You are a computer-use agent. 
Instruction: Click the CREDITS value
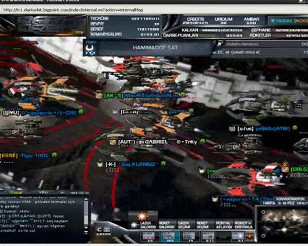[195, 23]
